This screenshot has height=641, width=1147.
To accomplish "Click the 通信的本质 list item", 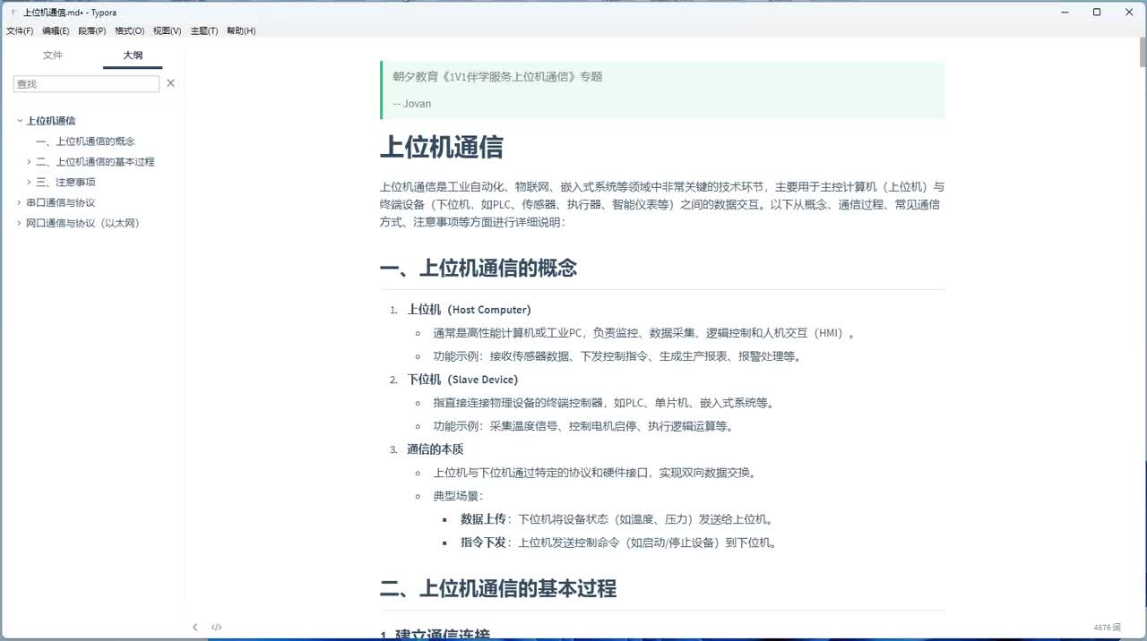I will 435,449.
